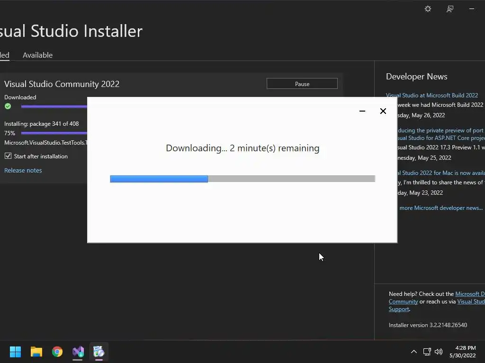
Task: Open the Windows Start menu
Action: click(x=15, y=352)
